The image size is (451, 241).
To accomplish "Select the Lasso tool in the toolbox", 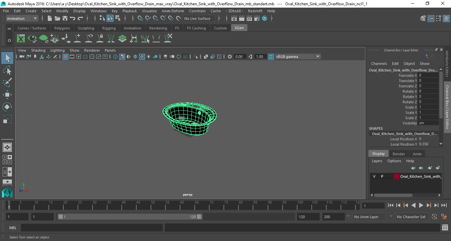I will point(7,70).
